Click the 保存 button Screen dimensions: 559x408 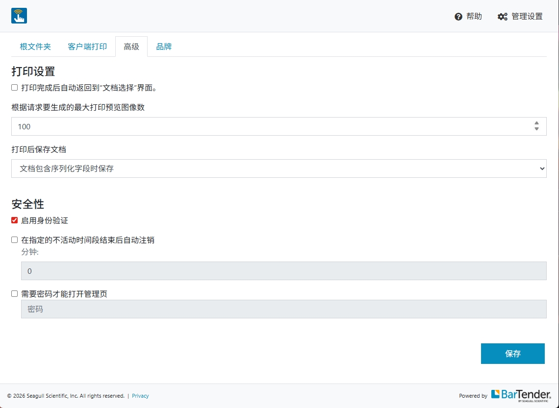(x=512, y=354)
